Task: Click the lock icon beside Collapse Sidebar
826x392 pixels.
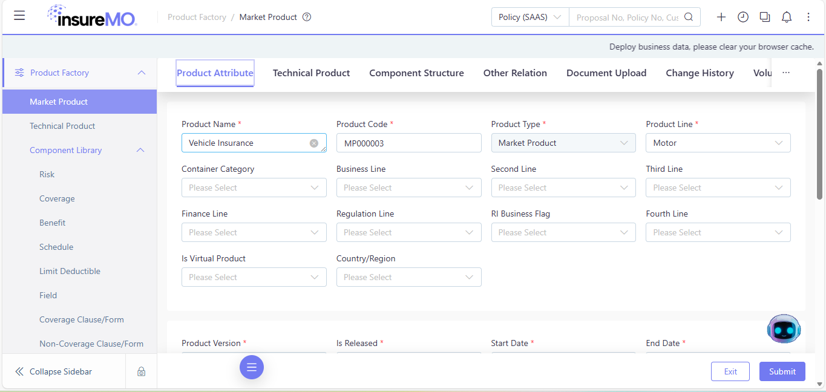Action: pos(141,371)
